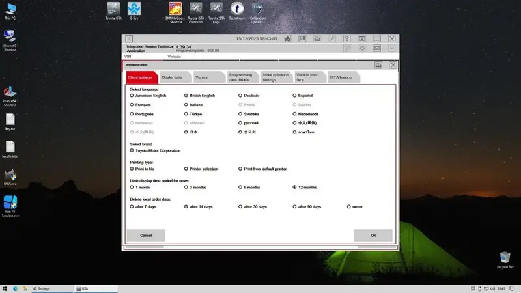Click the print icon in the Administration title bar
This screenshot has height=293, width=521.
378,65
